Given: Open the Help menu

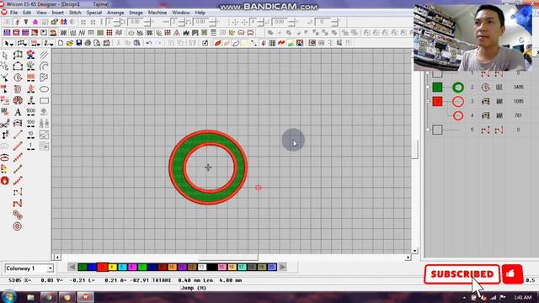Looking at the screenshot, I should (x=200, y=13).
